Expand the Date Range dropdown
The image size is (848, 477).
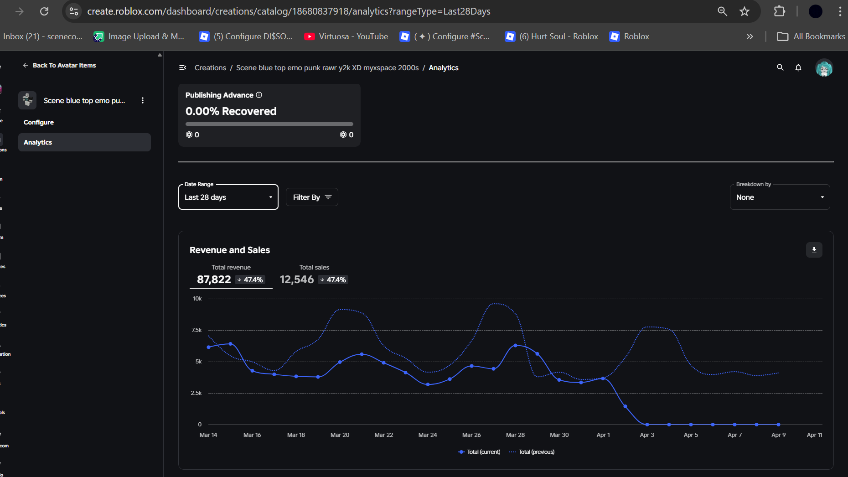(228, 197)
